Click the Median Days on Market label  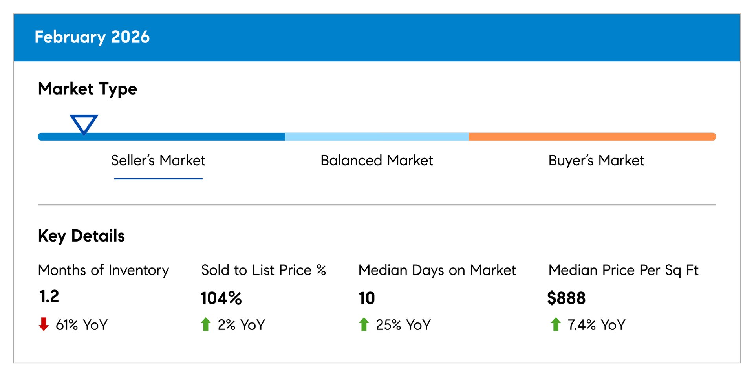click(437, 270)
